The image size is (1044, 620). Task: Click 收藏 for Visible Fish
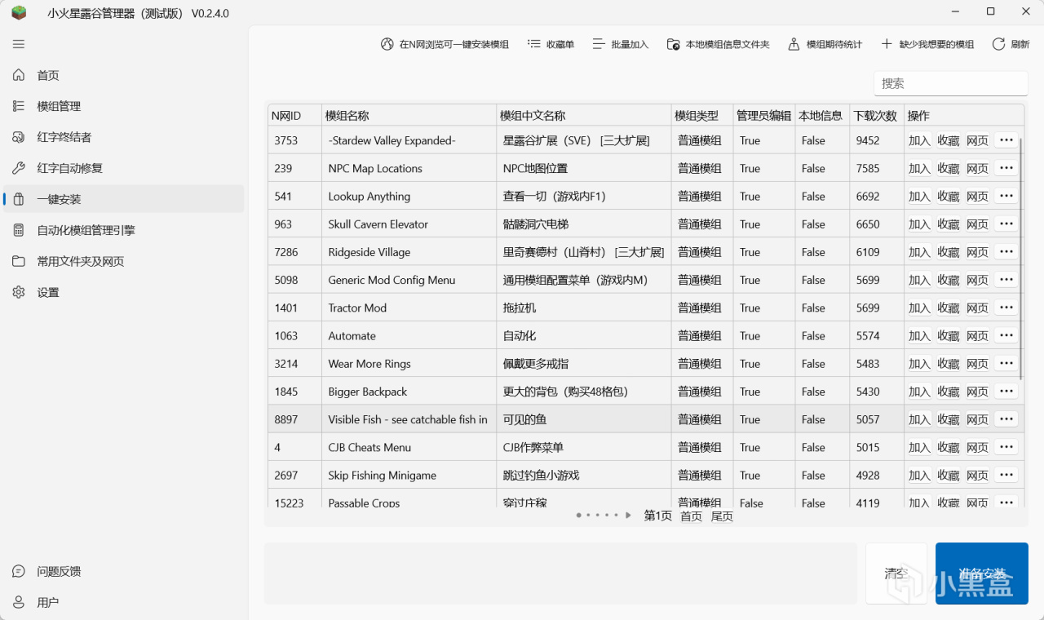click(948, 419)
